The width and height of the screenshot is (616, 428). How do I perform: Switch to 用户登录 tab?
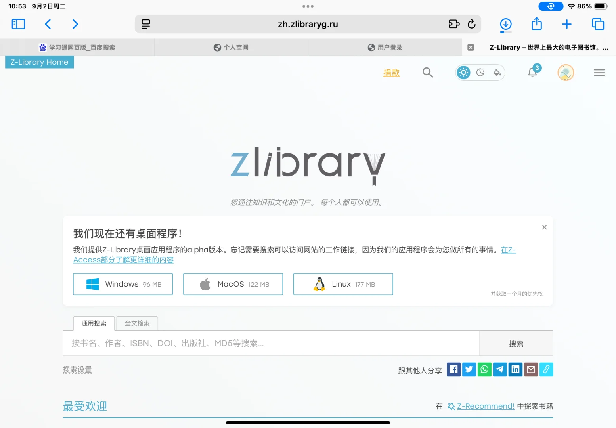385,48
